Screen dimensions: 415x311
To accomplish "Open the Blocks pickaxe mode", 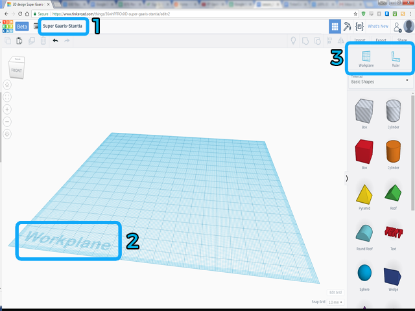I will click(347, 27).
